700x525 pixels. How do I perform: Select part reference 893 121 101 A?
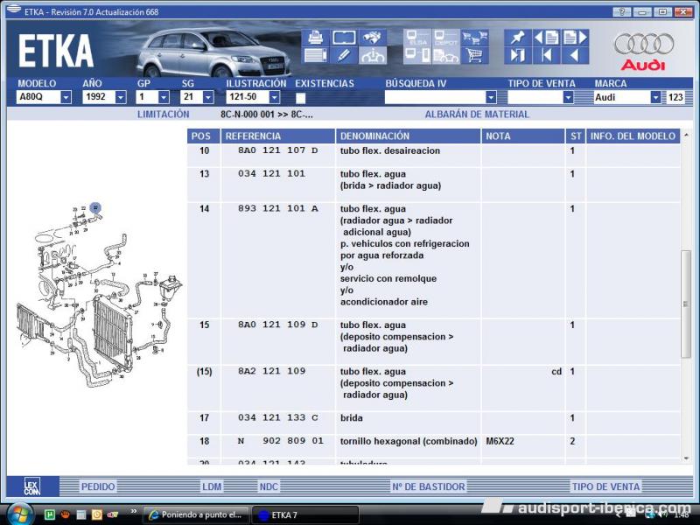pyautogui.click(x=277, y=208)
